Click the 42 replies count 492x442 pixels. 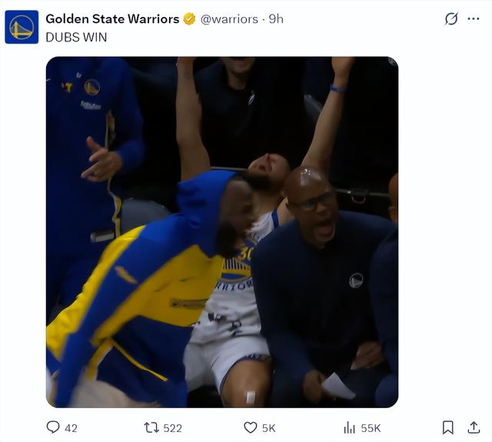71,428
